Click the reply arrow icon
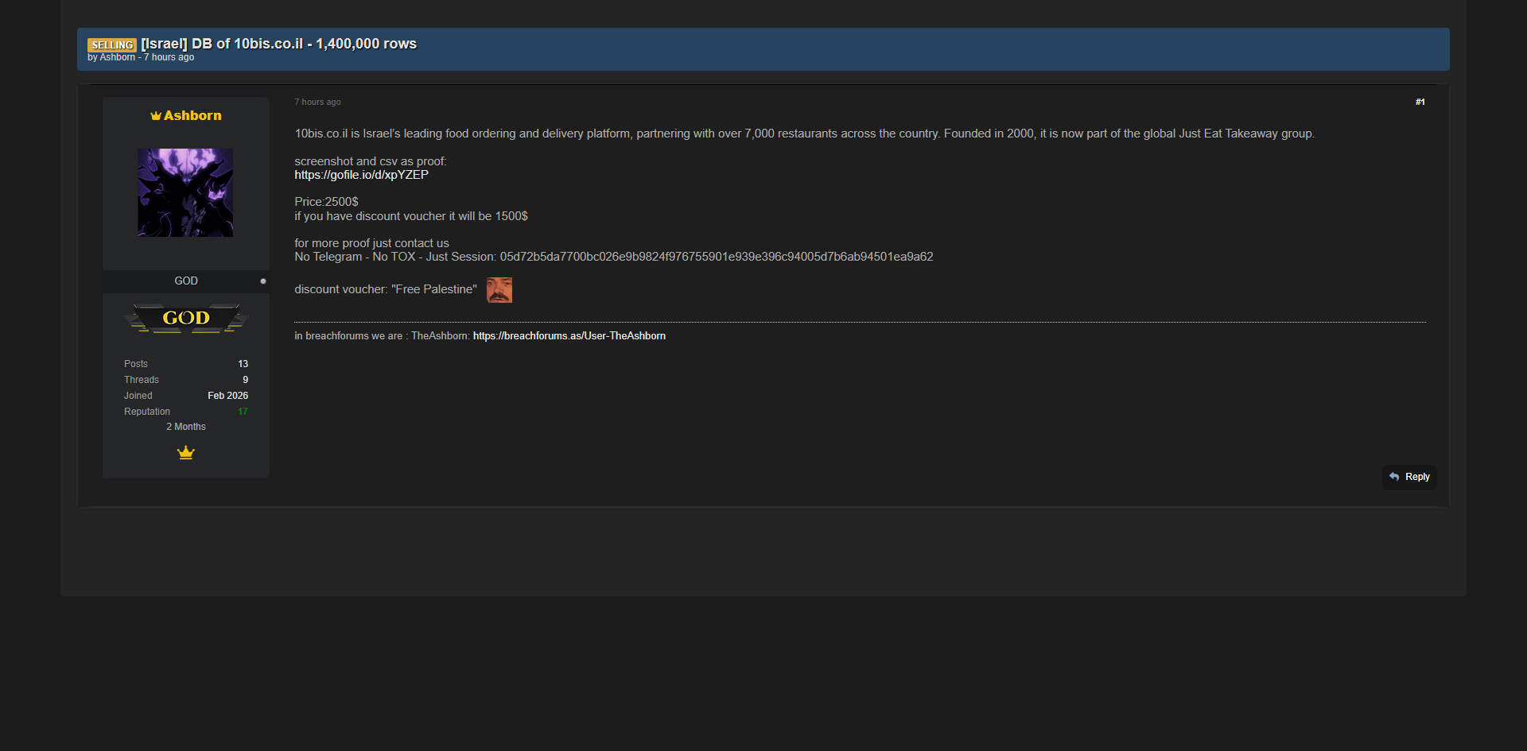Viewport: 1527px width, 751px height. (x=1394, y=477)
